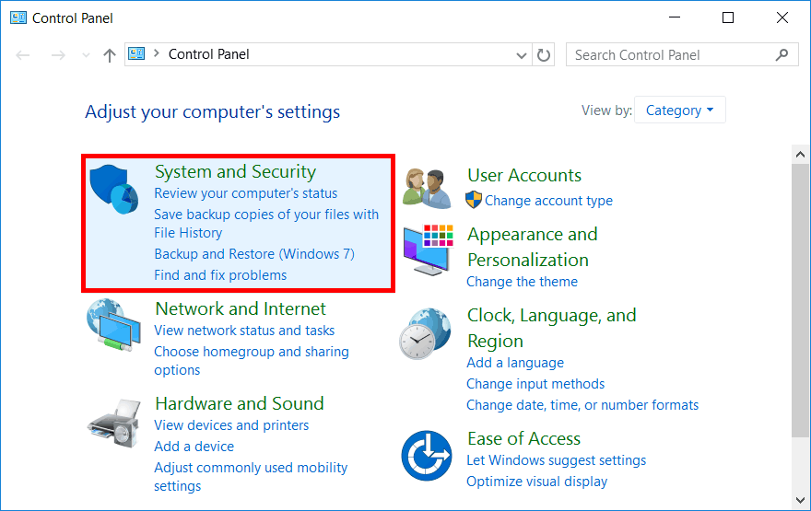811x511 pixels.
Task: Open recent locations dropdown arrow
Action: pyautogui.click(x=86, y=55)
